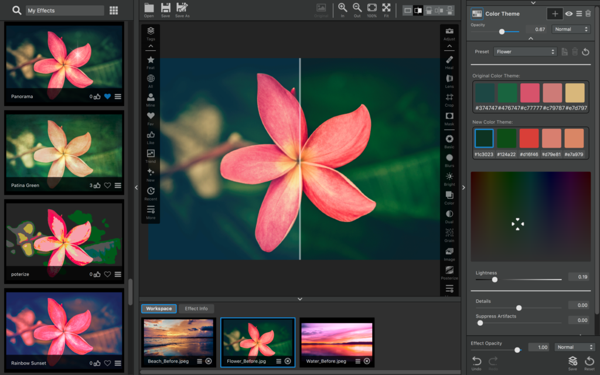
Task: Select the All globe category icon
Action: coord(151,81)
